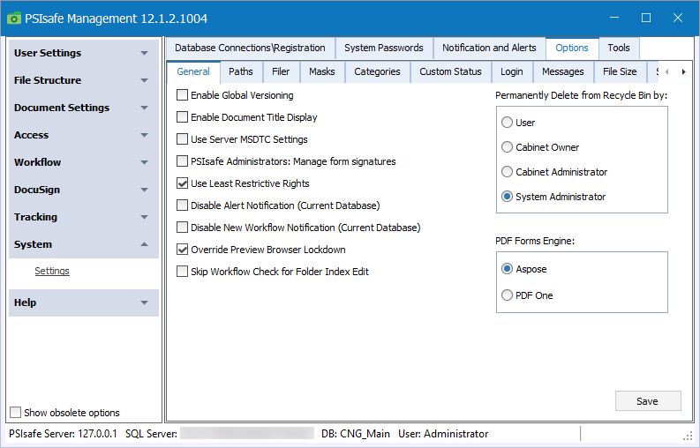
Task: Maximize the PSIsafe Management window
Action: (x=646, y=18)
